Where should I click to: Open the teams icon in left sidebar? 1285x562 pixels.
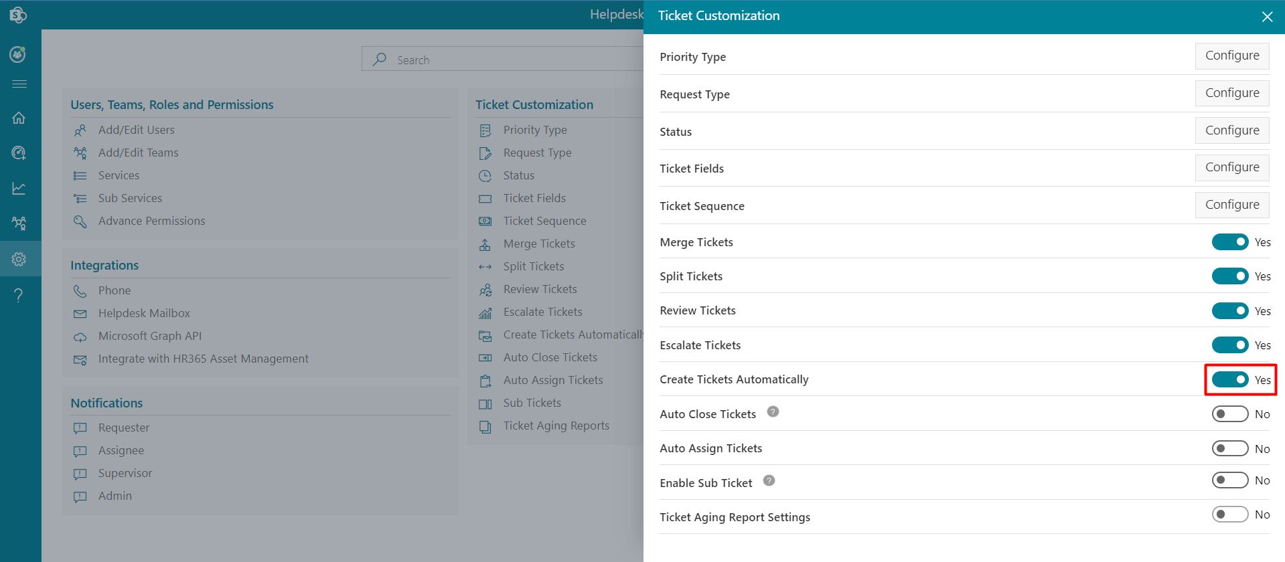[x=19, y=223]
